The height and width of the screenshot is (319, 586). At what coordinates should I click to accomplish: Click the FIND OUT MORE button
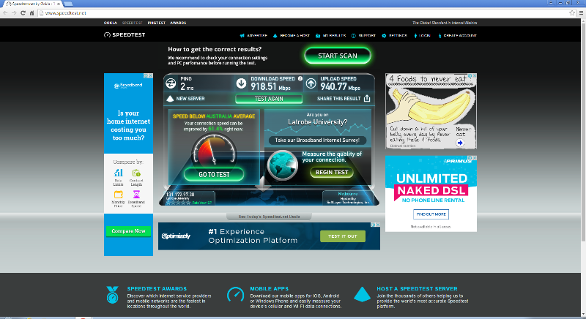point(431,214)
